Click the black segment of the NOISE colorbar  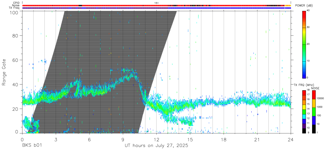[314, 129]
